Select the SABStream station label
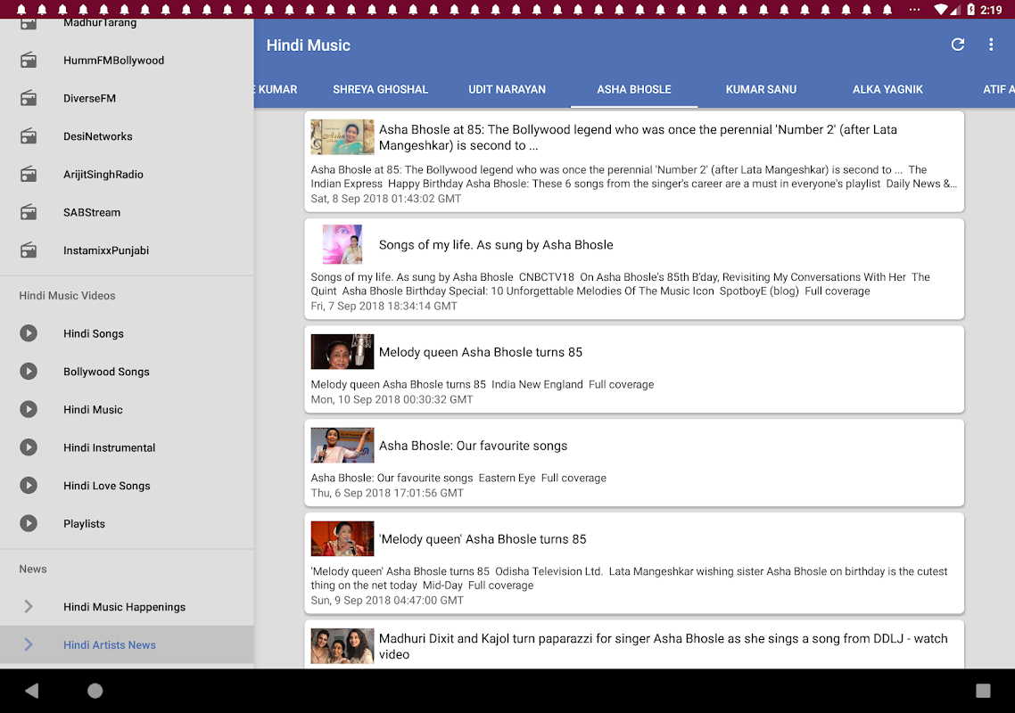The height and width of the screenshot is (713, 1015). point(92,212)
